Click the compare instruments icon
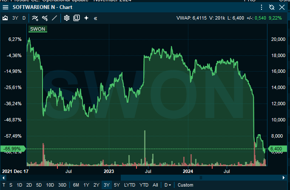This screenshot has width=290, height=190. [45, 18]
